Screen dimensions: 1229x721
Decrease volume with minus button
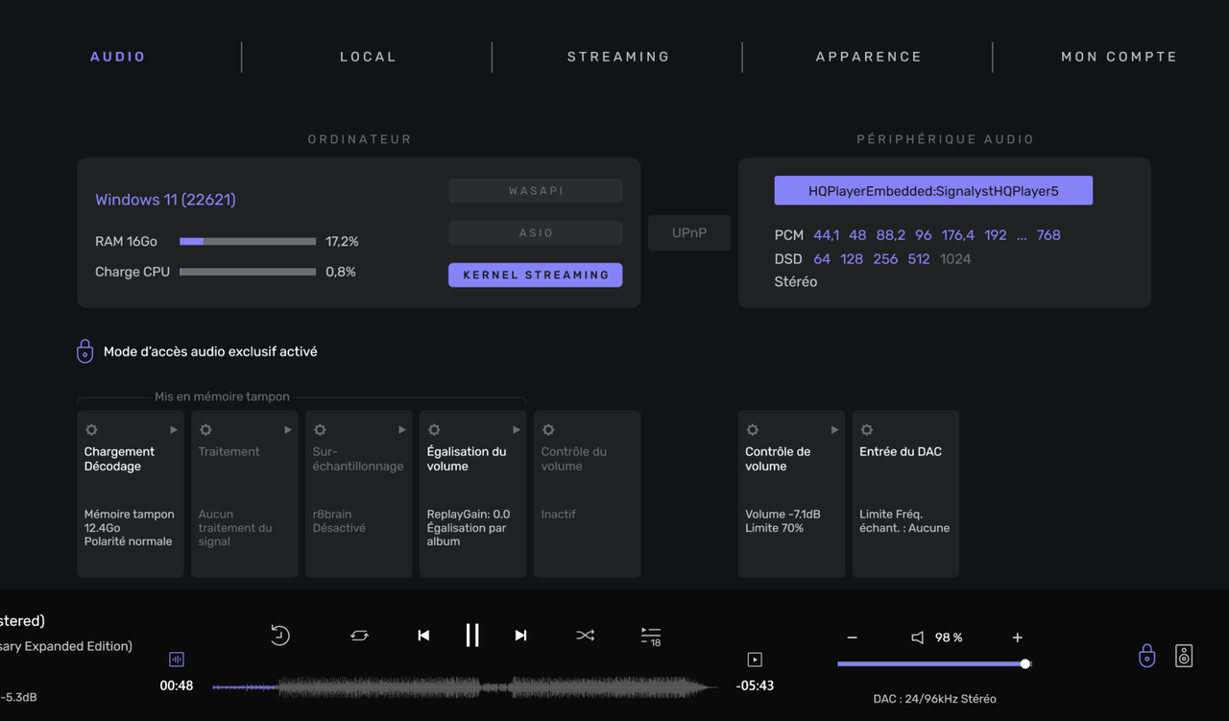pyautogui.click(x=852, y=637)
